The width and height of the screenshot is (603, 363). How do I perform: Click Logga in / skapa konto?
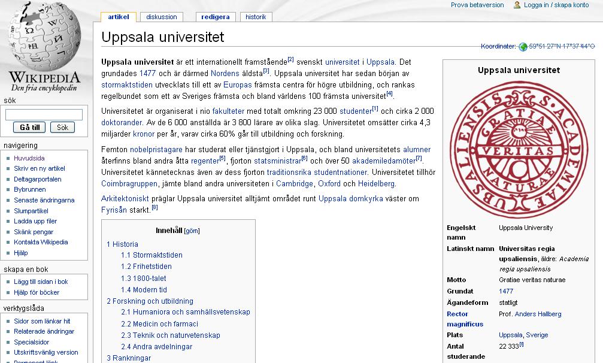pyautogui.click(x=556, y=5)
